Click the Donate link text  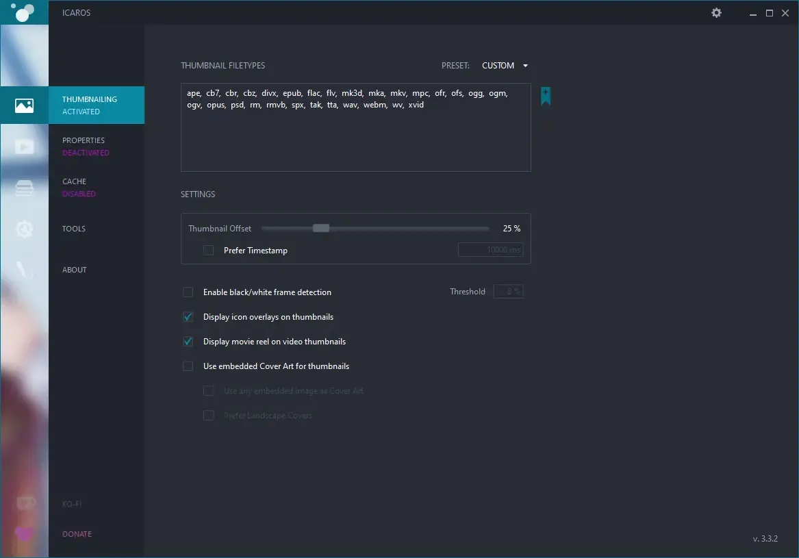[x=77, y=534]
